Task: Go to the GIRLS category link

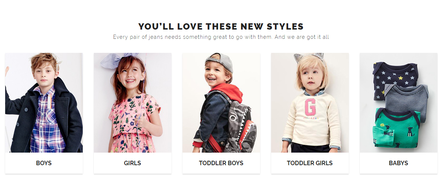Action: click(x=133, y=163)
